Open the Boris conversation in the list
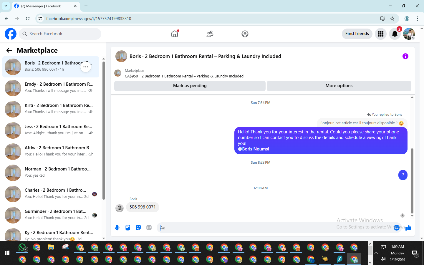This screenshot has height=265, width=424. tap(51, 67)
